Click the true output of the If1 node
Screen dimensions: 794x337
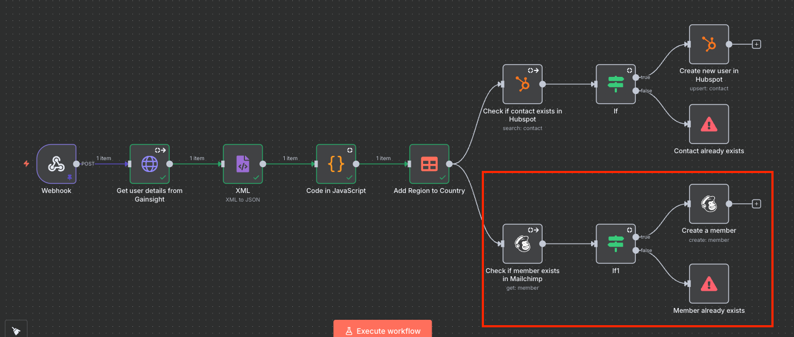pos(636,237)
